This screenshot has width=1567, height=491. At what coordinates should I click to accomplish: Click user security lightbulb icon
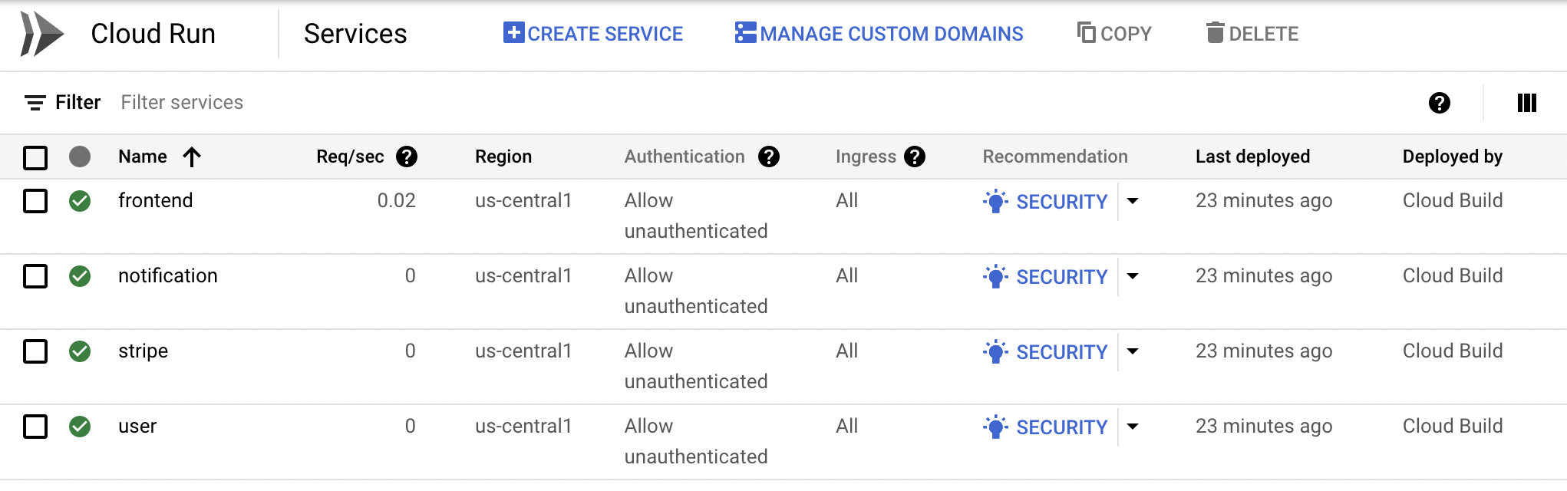(995, 427)
